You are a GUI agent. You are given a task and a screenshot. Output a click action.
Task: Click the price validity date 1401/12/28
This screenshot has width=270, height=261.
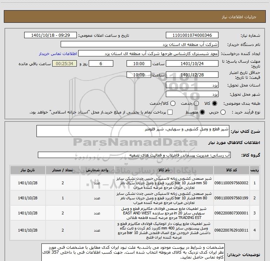coord(192,75)
